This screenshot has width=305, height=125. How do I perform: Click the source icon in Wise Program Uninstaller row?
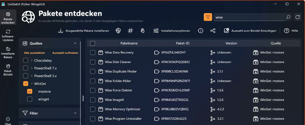pos(255,119)
